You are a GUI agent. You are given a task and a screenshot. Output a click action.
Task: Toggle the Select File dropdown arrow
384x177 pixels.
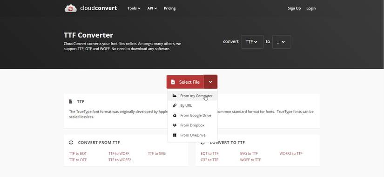tap(210, 82)
